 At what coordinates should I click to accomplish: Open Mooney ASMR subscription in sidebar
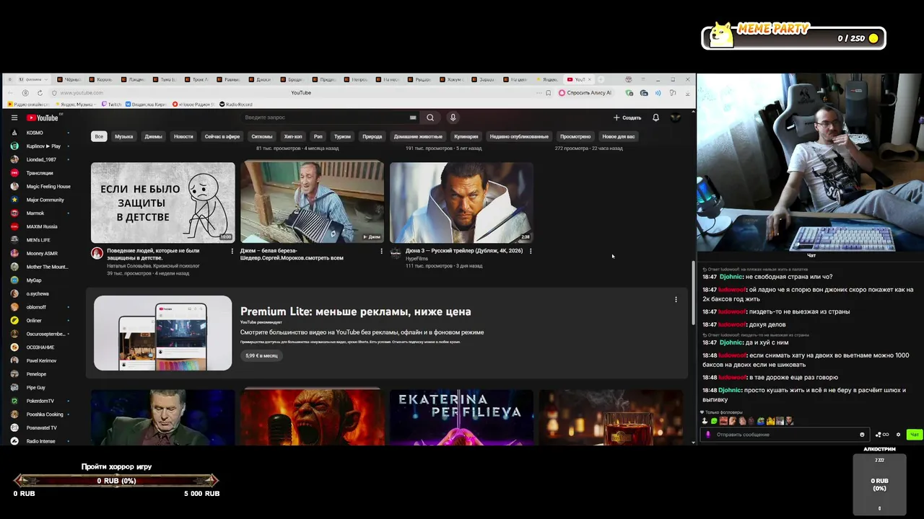click(x=40, y=253)
